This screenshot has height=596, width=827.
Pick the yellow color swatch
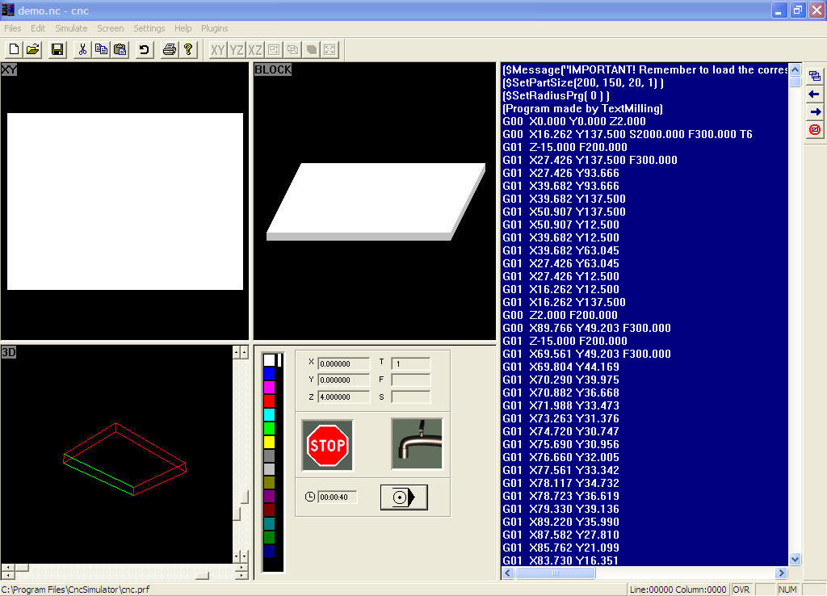[x=269, y=442]
